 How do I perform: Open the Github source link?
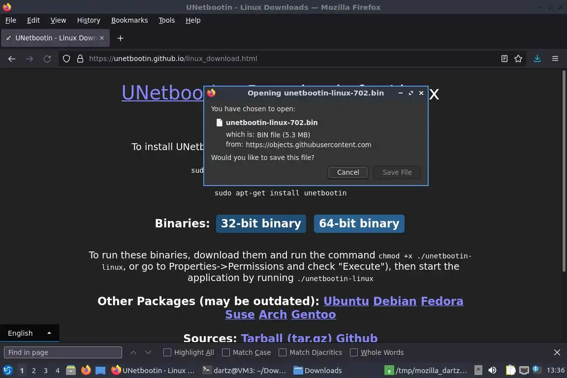(356, 338)
